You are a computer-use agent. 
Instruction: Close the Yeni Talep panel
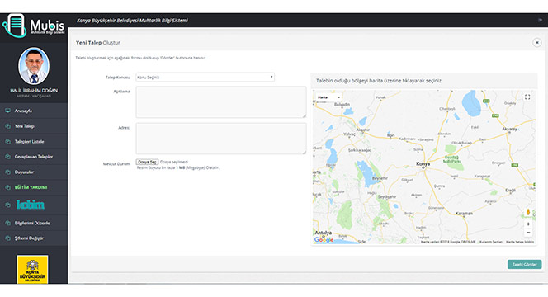point(536,43)
